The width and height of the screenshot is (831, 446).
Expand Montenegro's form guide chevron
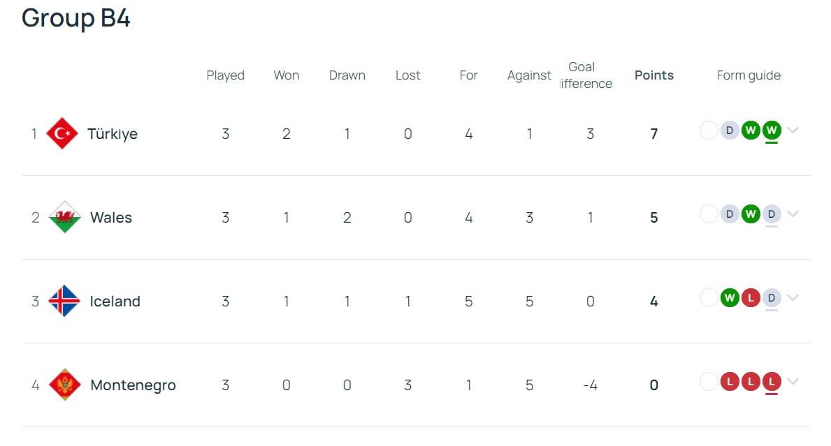point(793,382)
